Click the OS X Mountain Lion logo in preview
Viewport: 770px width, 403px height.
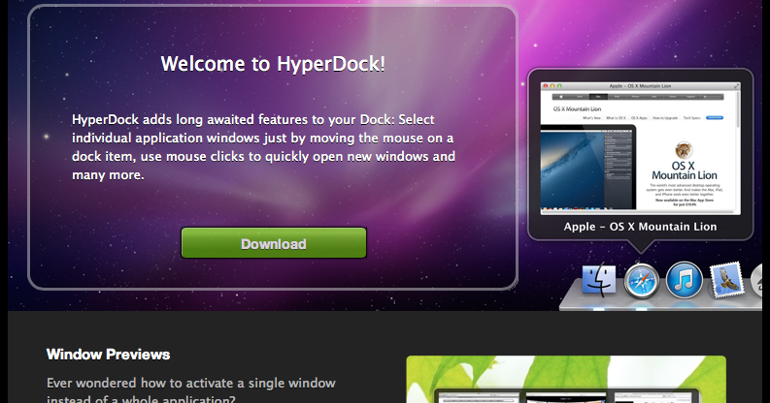pyautogui.click(x=684, y=162)
